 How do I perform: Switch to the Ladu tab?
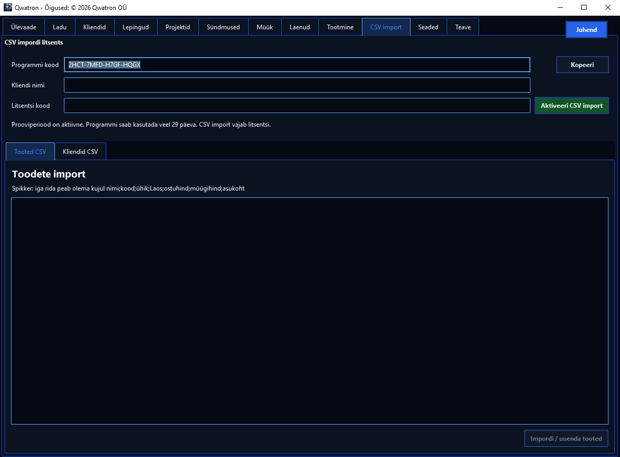click(60, 27)
